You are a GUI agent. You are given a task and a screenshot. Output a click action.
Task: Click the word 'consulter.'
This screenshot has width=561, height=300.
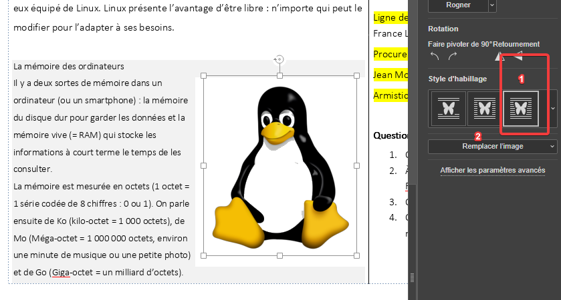33,169
